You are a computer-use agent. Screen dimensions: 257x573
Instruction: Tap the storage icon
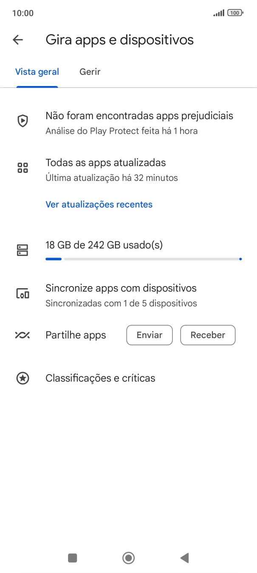[22, 250]
